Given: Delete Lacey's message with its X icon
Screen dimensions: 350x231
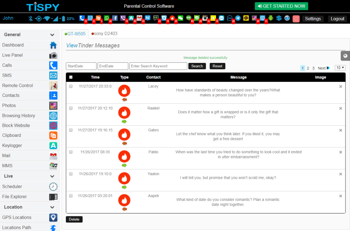Looking at the screenshot, I should click(x=341, y=87).
